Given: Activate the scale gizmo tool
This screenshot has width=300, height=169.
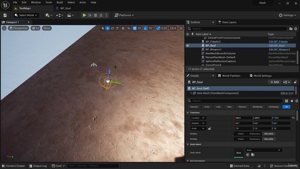Looking at the screenshot, I should [x=117, y=28].
